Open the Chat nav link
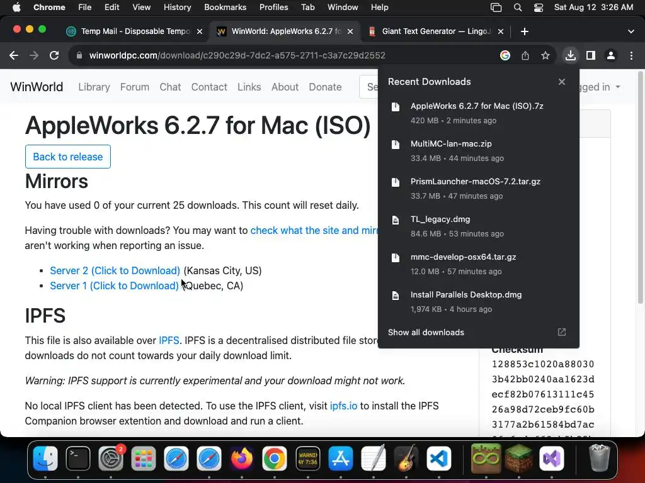The height and width of the screenshot is (483, 645). (170, 87)
